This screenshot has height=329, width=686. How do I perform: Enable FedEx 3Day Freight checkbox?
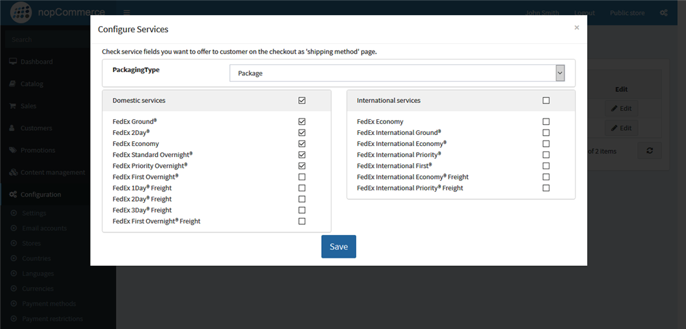(x=302, y=210)
